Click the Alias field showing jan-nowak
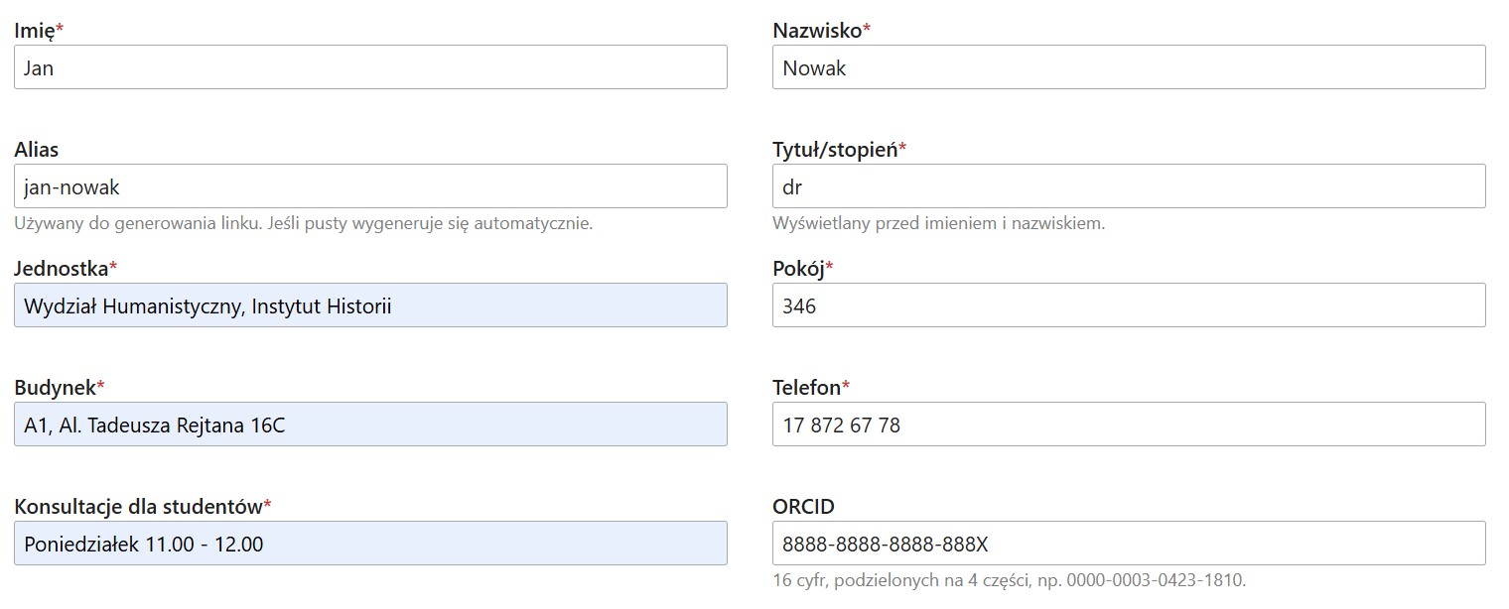This screenshot has width=1509, height=609. point(370,186)
